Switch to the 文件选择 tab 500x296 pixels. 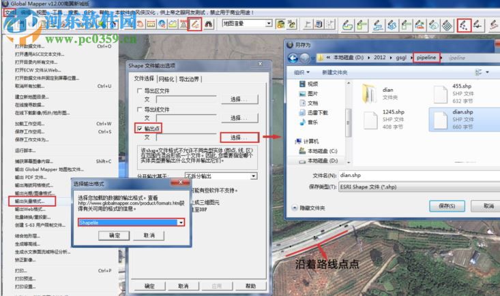[x=144, y=78]
